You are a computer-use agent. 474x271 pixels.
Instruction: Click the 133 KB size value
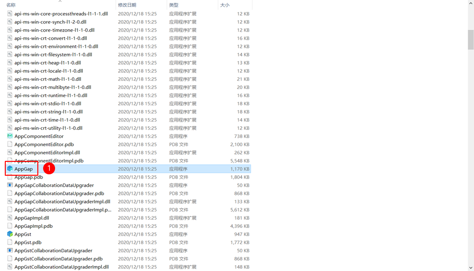point(242,202)
